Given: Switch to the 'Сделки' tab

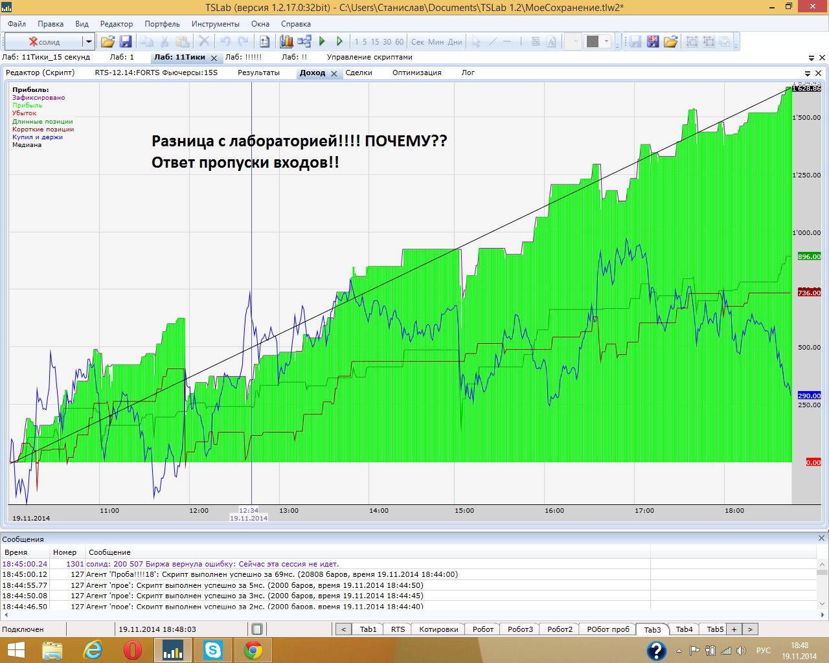Looking at the screenshot, I should coord(359,73).
